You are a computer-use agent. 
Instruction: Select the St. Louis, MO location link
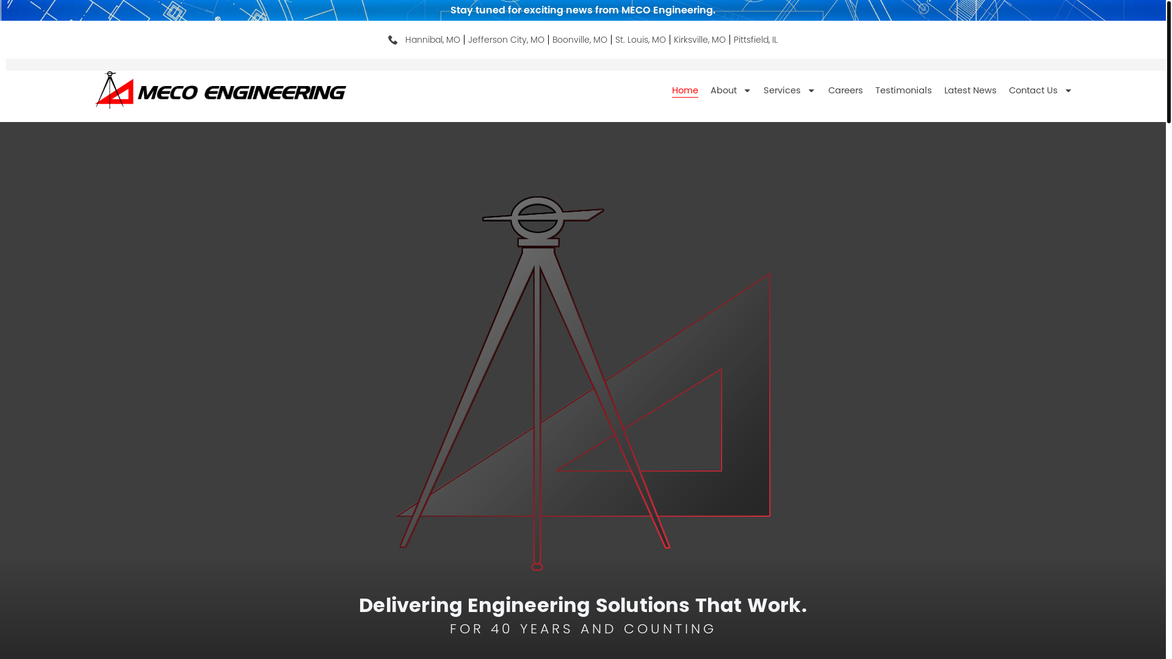pos(640,40)
